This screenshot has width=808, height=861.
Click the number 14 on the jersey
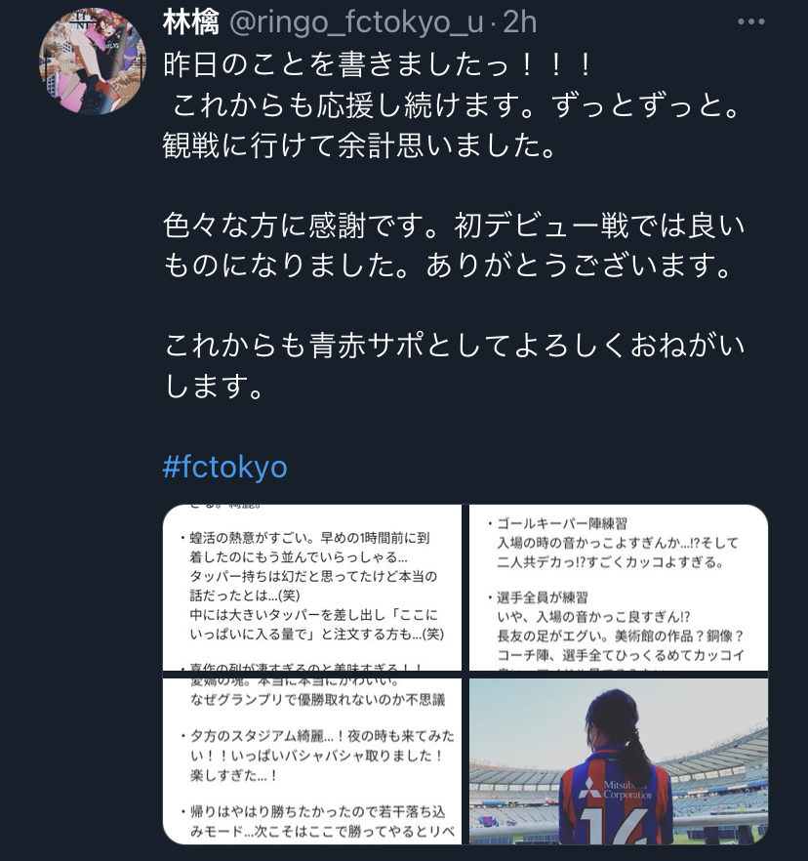[614, 827]
